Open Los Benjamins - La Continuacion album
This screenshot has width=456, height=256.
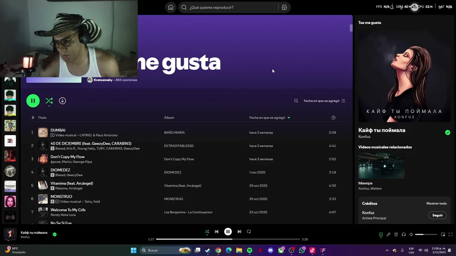point(188,212)
